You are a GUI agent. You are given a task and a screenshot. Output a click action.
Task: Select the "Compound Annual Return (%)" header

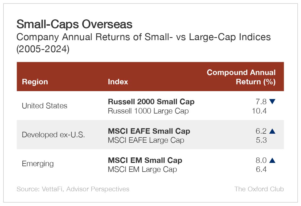[241, 77]
